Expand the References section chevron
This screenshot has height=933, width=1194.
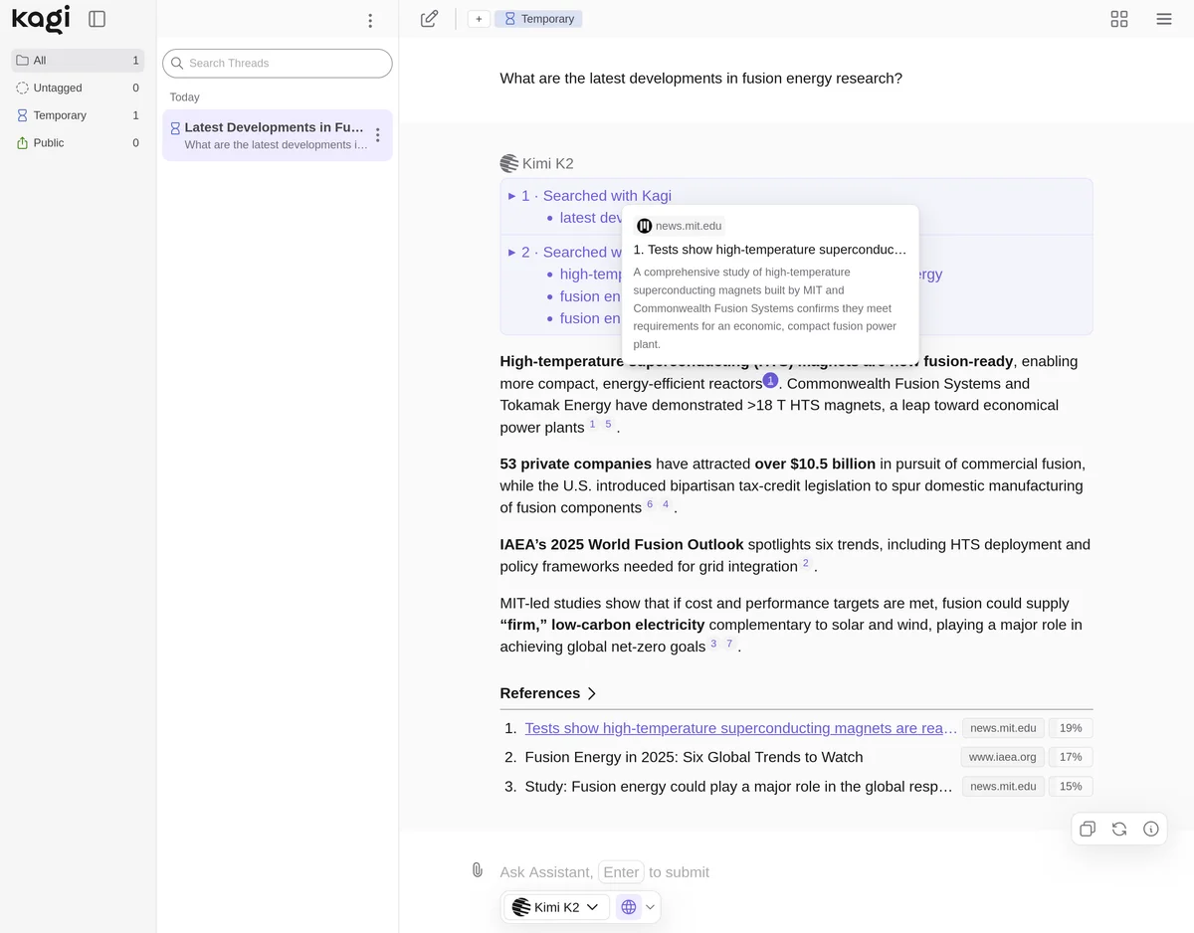592,693
